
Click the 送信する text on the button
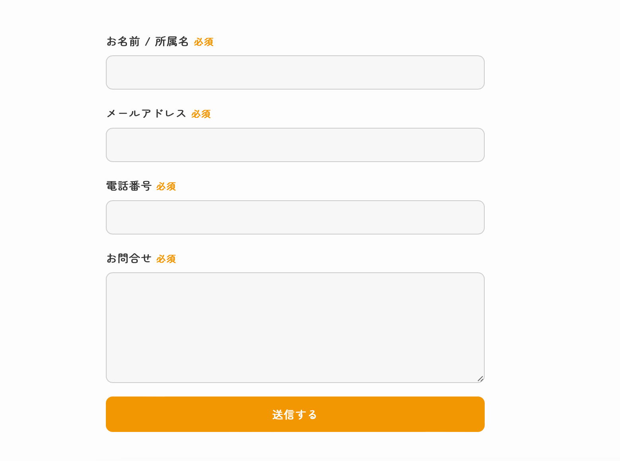[x=294, y=415]
